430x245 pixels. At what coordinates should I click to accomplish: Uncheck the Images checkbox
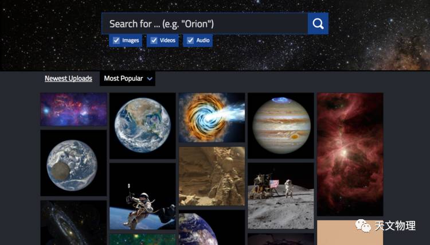pyautogui.click(x=116, y=40)
